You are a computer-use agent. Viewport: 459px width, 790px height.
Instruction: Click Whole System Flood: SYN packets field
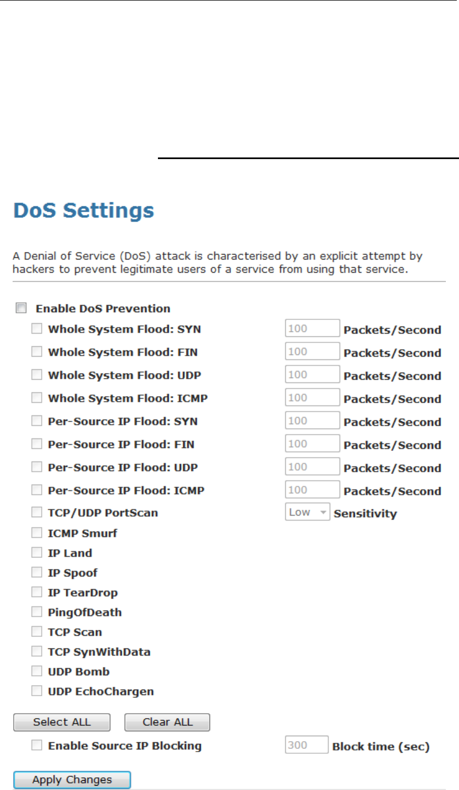coord(312,329)
